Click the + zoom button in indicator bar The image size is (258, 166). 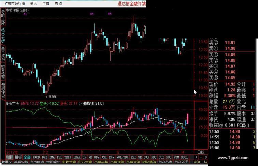(196, 157)
